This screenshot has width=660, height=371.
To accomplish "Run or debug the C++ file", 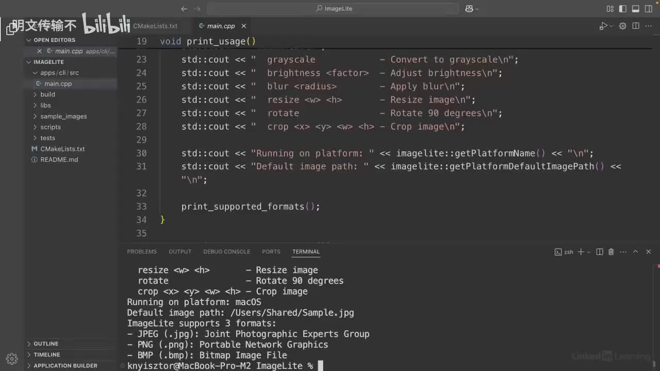I will click(x=603, y=26).
